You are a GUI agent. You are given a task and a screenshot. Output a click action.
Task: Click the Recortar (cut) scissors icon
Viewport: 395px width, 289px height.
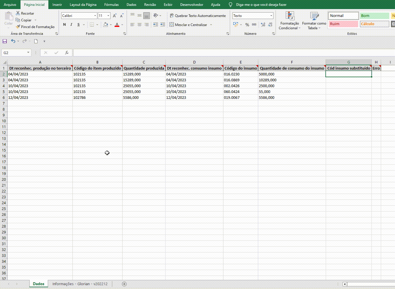pyautogui.click(x=18, y=13)
